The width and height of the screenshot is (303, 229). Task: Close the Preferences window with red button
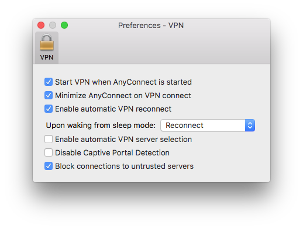(41, 25)
